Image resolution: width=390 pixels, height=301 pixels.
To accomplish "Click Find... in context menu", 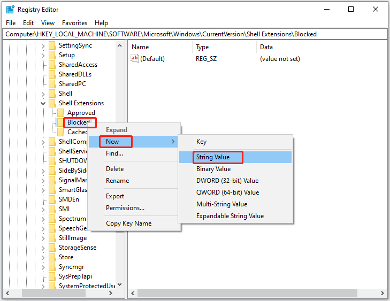I will (133, 153).
